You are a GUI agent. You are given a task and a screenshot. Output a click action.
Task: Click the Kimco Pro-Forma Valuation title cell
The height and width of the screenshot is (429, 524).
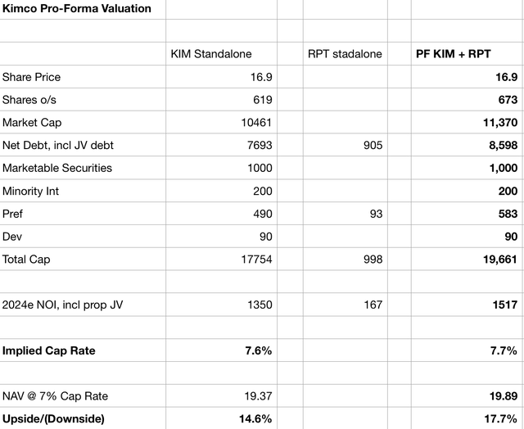(x=76, y=9)
